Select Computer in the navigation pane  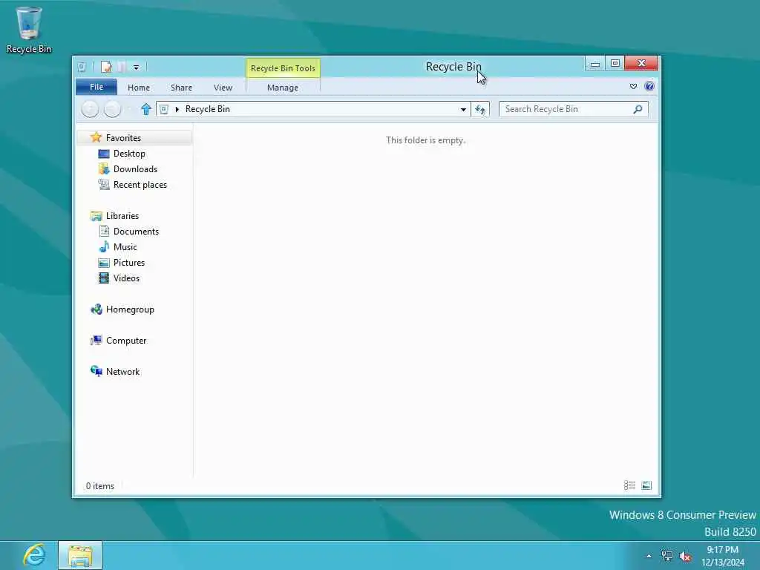[x=125, y=340]
